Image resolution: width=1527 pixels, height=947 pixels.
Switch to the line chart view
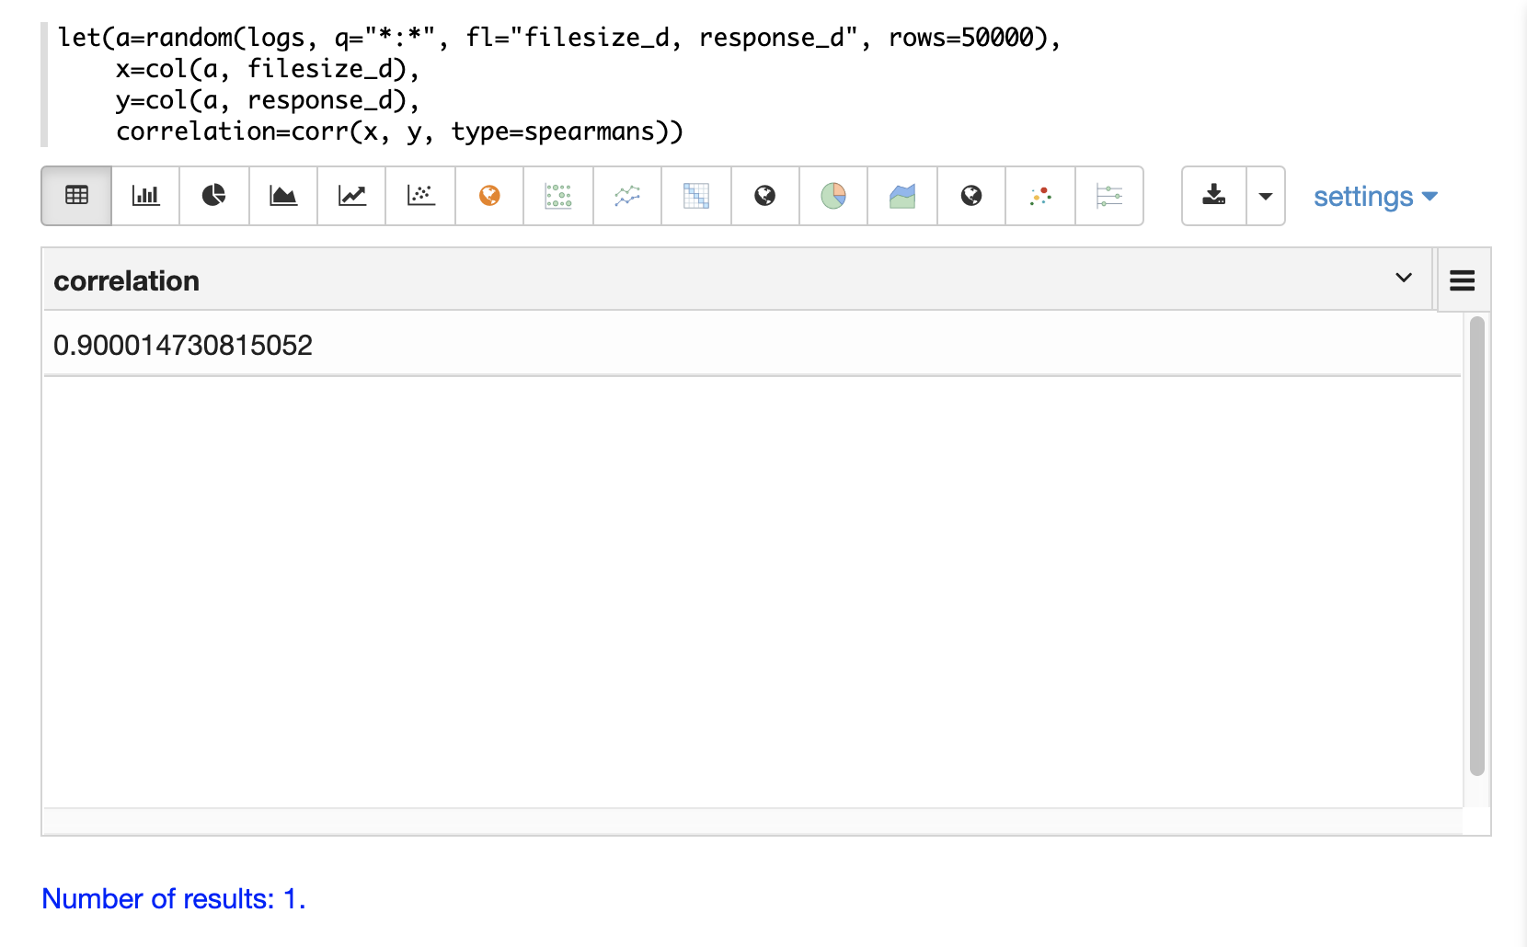(351, 196)
